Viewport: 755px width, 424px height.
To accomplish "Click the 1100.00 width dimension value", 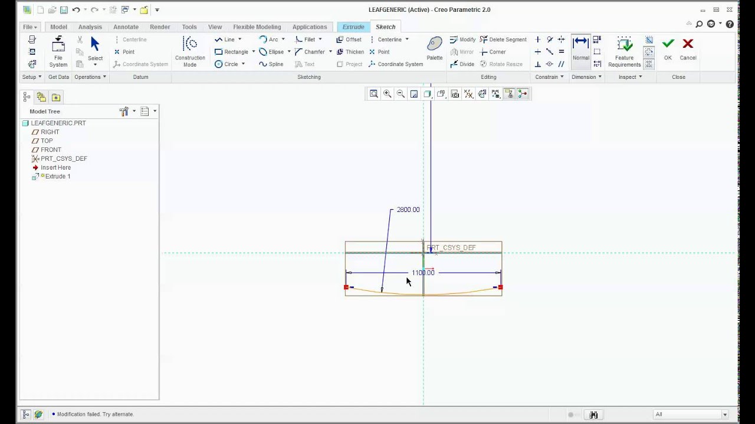I will [x=423, y=273].
